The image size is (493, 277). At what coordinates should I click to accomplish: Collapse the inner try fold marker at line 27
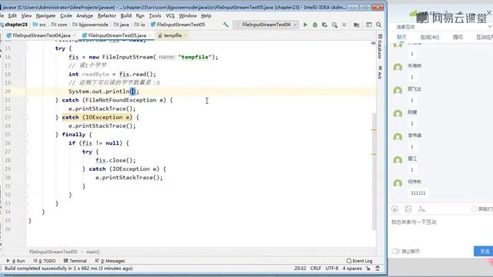click(x=26, y=152)
